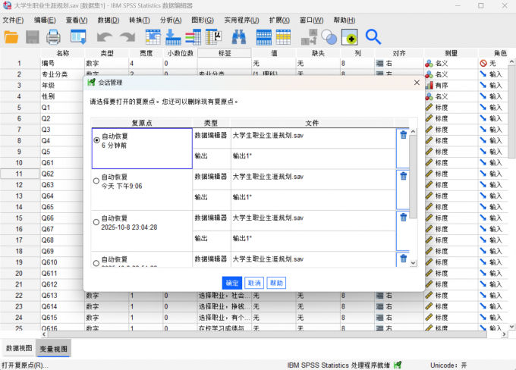516x370 pixels.
Task: Click the Search magnifier icon
Action: (373, 37)
